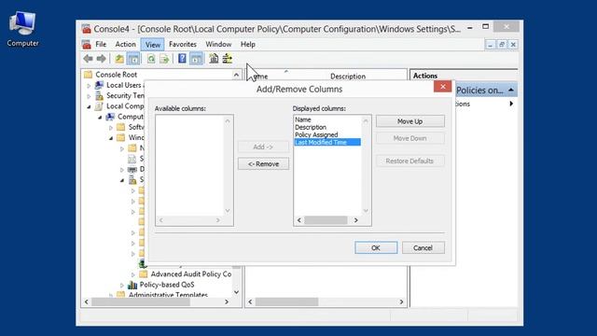Click the results pane scroll right arrow
Viewport: 597px width, 336px height.
tap(401, 301)
